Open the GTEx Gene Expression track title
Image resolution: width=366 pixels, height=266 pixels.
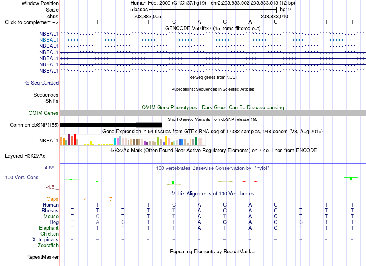coord(213,132)
